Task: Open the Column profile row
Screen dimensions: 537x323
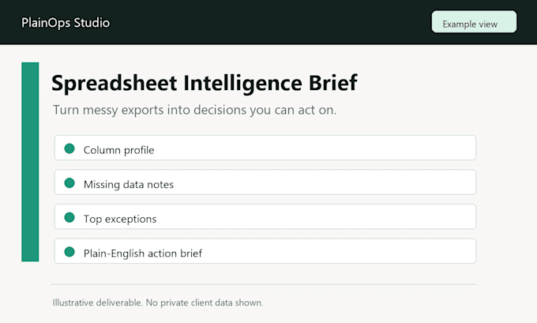Action: [x=265, y=148]
